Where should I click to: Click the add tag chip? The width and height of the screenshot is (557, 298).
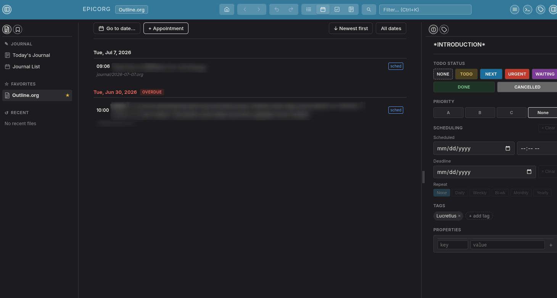point(479,216)
